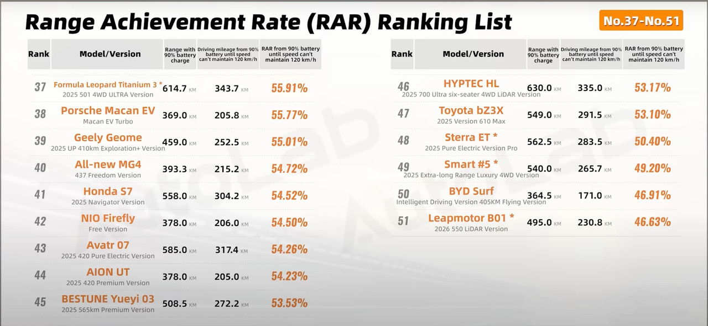708x326 pixels.
Task: Select the All-new MG4 model name
Action: click(x=108, y=164)
